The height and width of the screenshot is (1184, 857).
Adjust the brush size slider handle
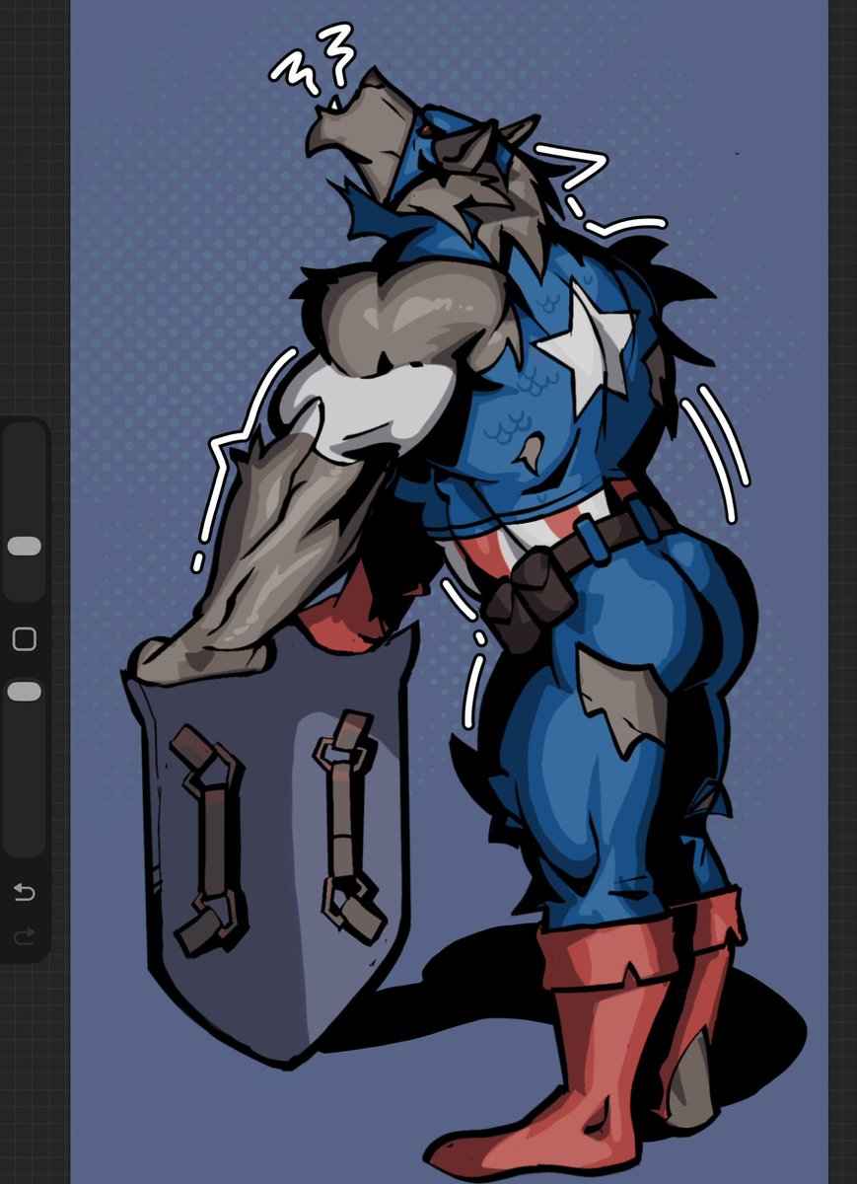(25, 547)
